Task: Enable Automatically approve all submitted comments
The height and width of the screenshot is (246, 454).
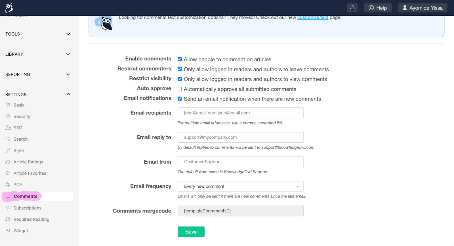Action: point(180,89)
